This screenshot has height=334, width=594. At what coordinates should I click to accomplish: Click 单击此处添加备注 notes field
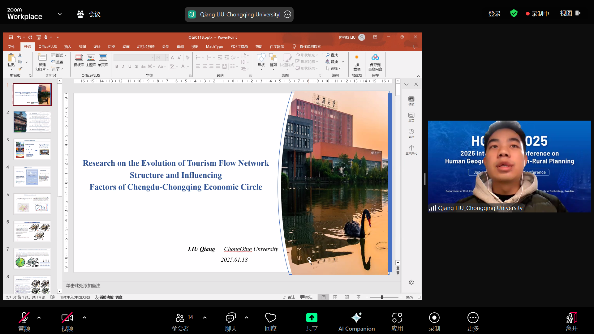click(x=83, y=286)
